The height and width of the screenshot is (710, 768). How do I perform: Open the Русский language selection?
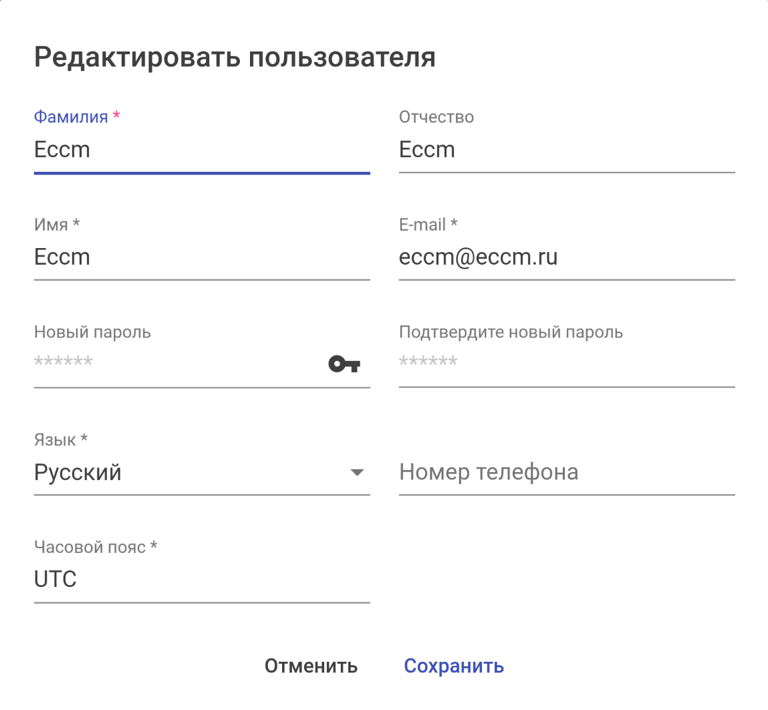[187, 473]
